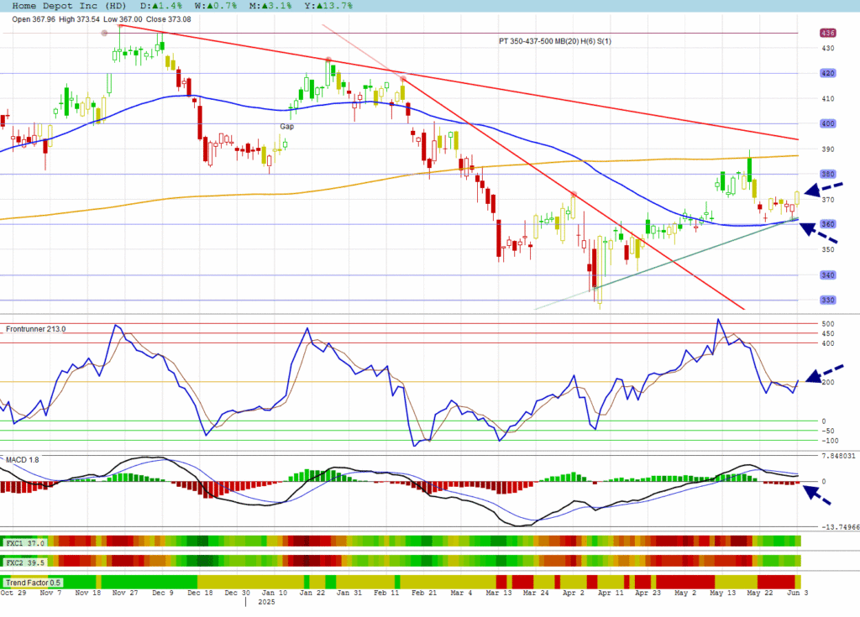Click the 370 price axis label
The height and width of the screenshot is (617, 860).
pos(827,200)
